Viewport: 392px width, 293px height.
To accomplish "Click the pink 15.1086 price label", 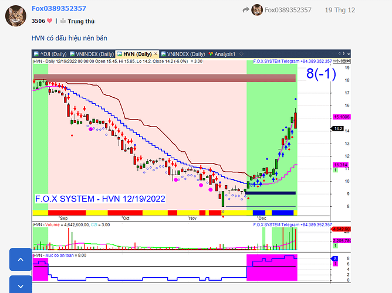I will (342, 117).
